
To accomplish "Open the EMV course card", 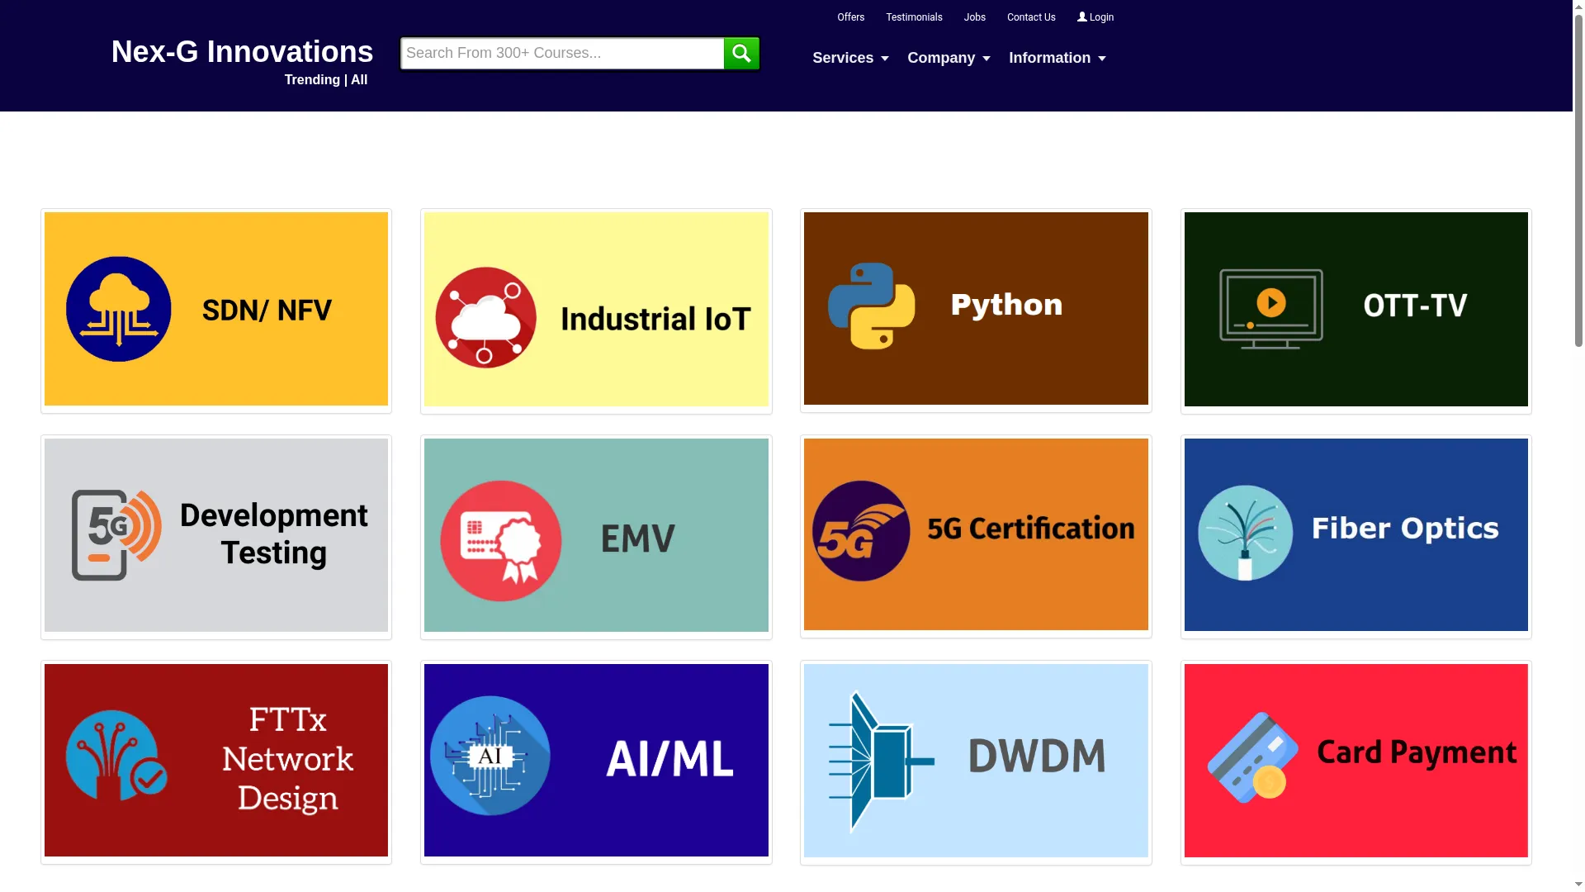I will [x=596, y=536].
